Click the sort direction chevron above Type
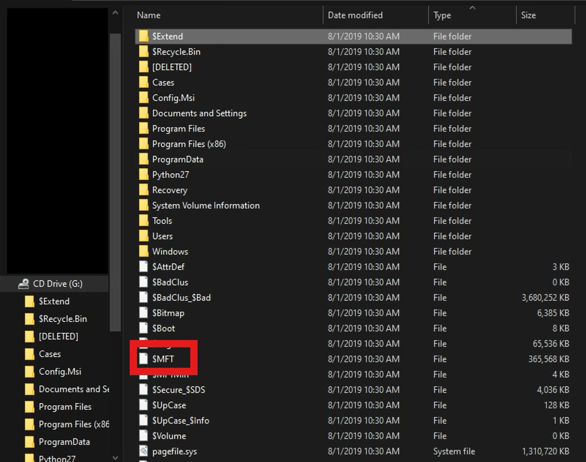 pyautogui.click(x=472, y=7)
